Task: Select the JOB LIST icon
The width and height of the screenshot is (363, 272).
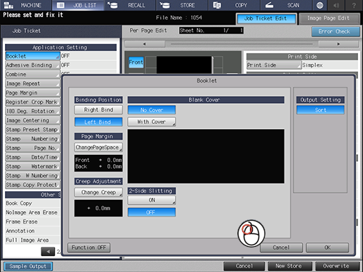Action: (x=60, y=5)
